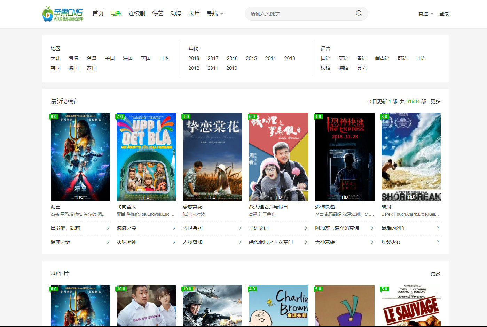Image resolution: width=487 pixels, height=327 pixels.
Task: Click 更多 in the 动作片 section
Action: [x=435, y=274]
